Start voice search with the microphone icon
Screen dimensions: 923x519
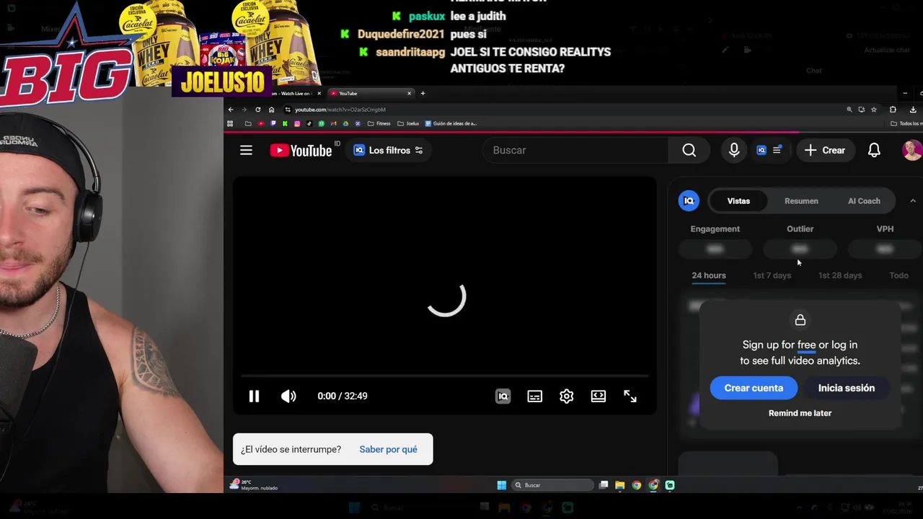pos(734,150)
